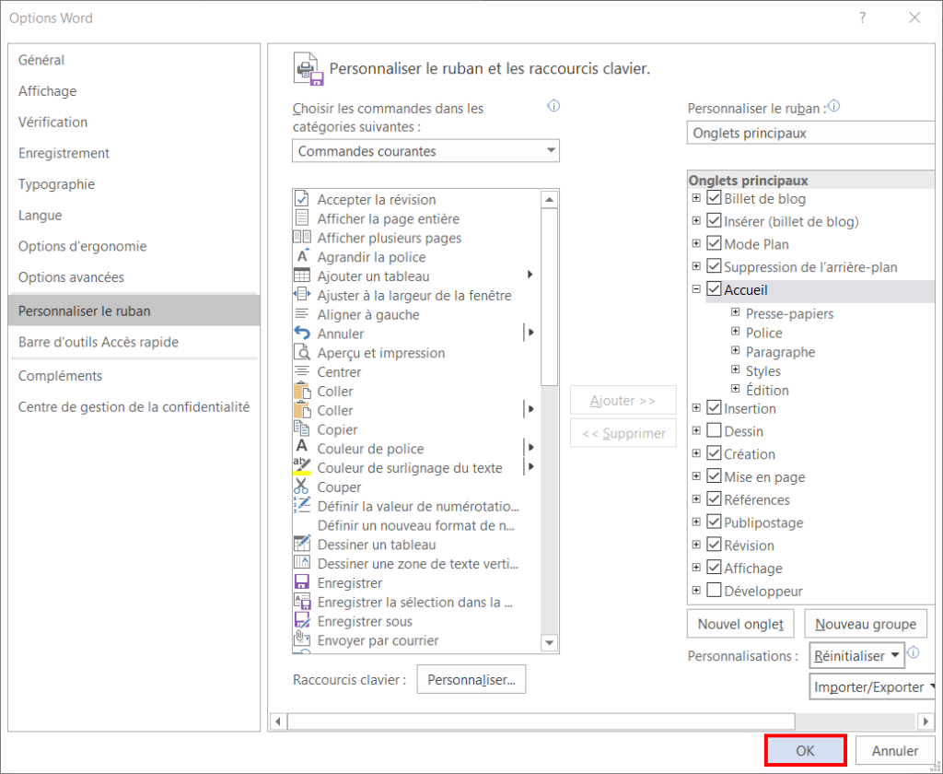Switch to Vérification options category
943x774 pixels.
tap(134, 123)
